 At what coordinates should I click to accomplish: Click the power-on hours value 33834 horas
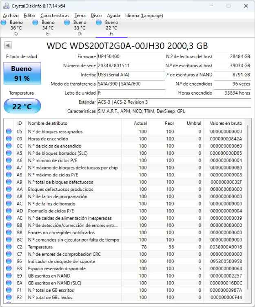point(233,93)
